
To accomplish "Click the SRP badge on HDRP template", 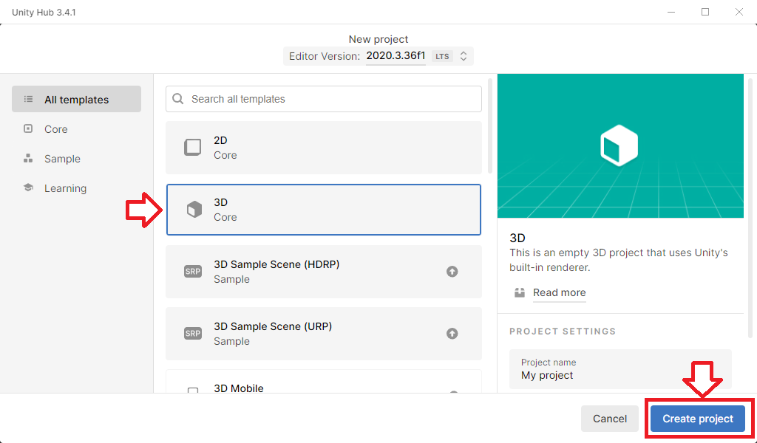I will click(193, 272).
